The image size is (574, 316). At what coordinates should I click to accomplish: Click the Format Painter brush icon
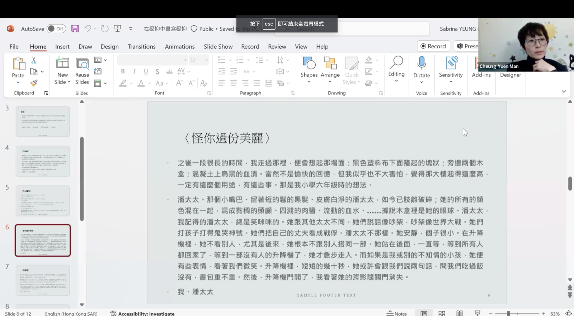coord(34,83)
